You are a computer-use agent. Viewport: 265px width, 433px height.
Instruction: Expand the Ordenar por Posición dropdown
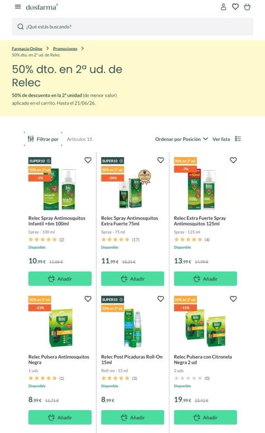181,139
